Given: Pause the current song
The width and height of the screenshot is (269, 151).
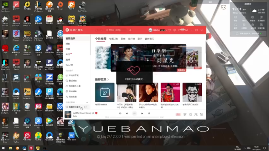Looking at the screenshot, I should [x=134, y=113].
